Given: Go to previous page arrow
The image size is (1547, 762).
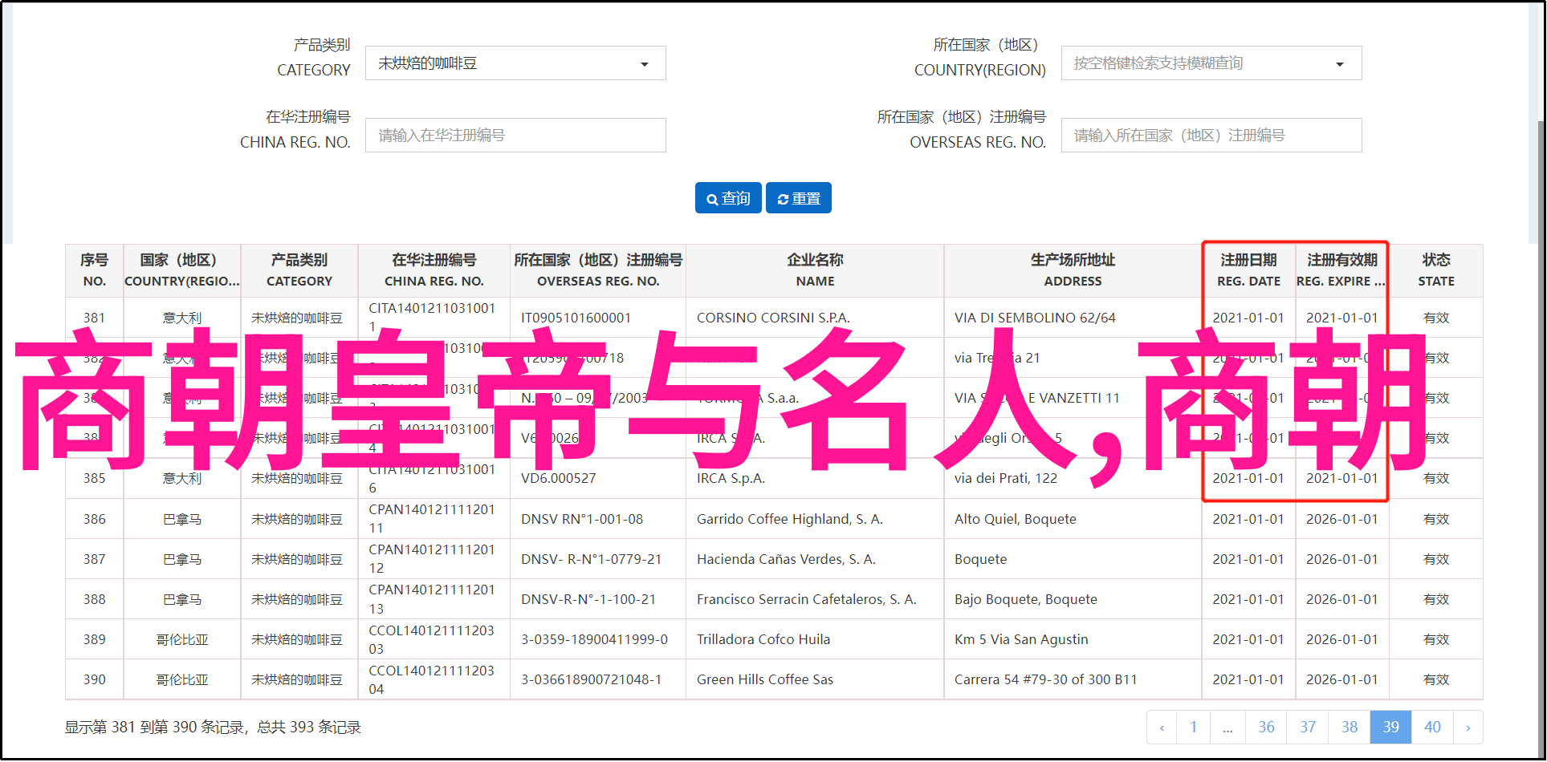Looking at the screenshot, I should click(1162, 728).
